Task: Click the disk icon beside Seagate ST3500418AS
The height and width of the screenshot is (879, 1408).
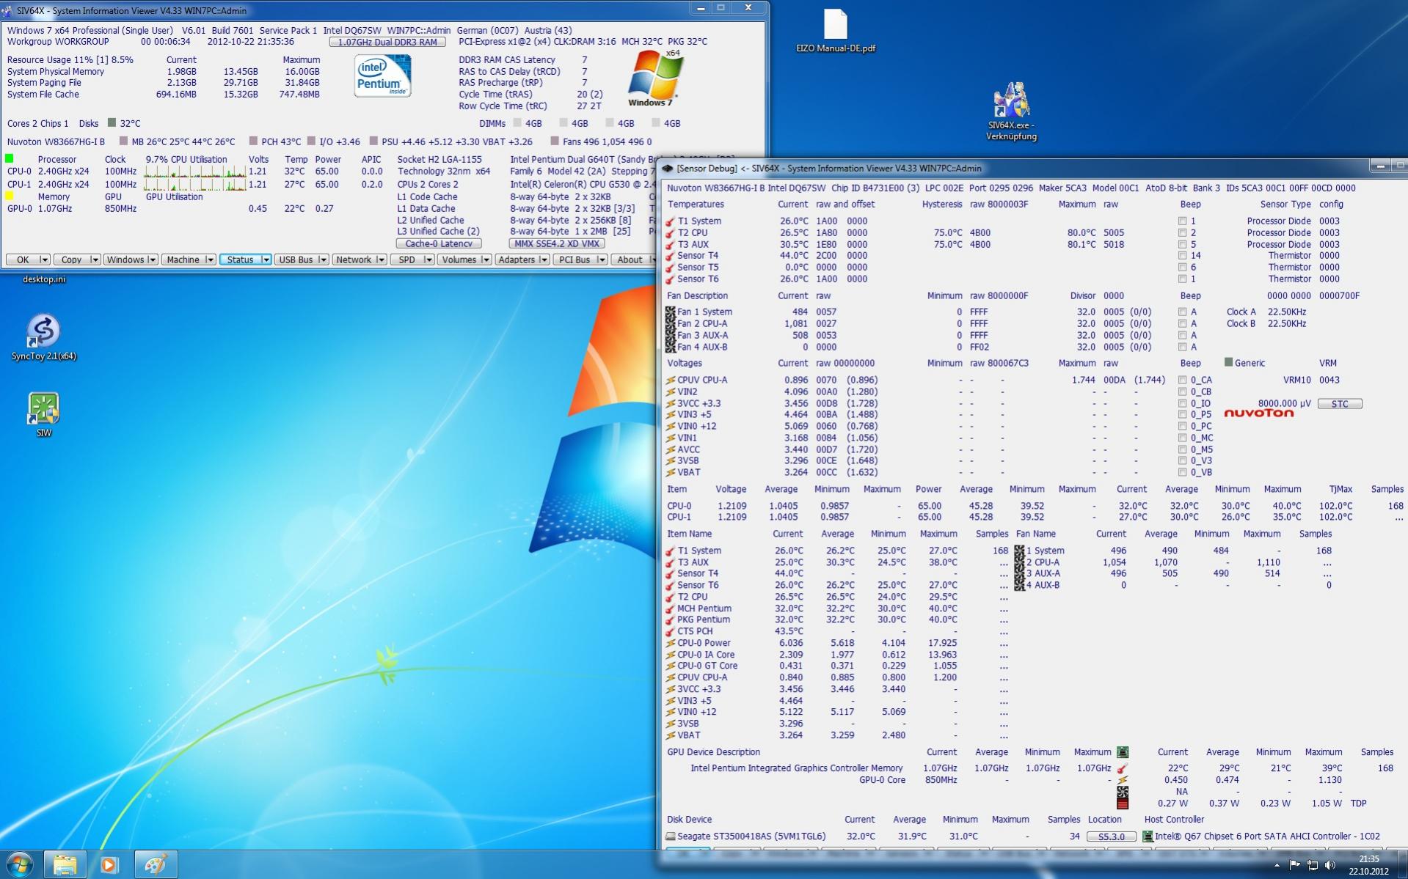Action: pos(670,836)
